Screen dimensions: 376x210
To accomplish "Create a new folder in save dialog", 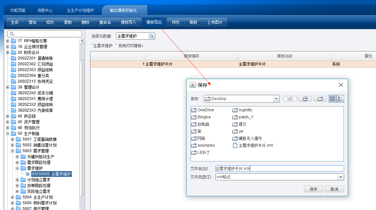I will coord(320,99).
